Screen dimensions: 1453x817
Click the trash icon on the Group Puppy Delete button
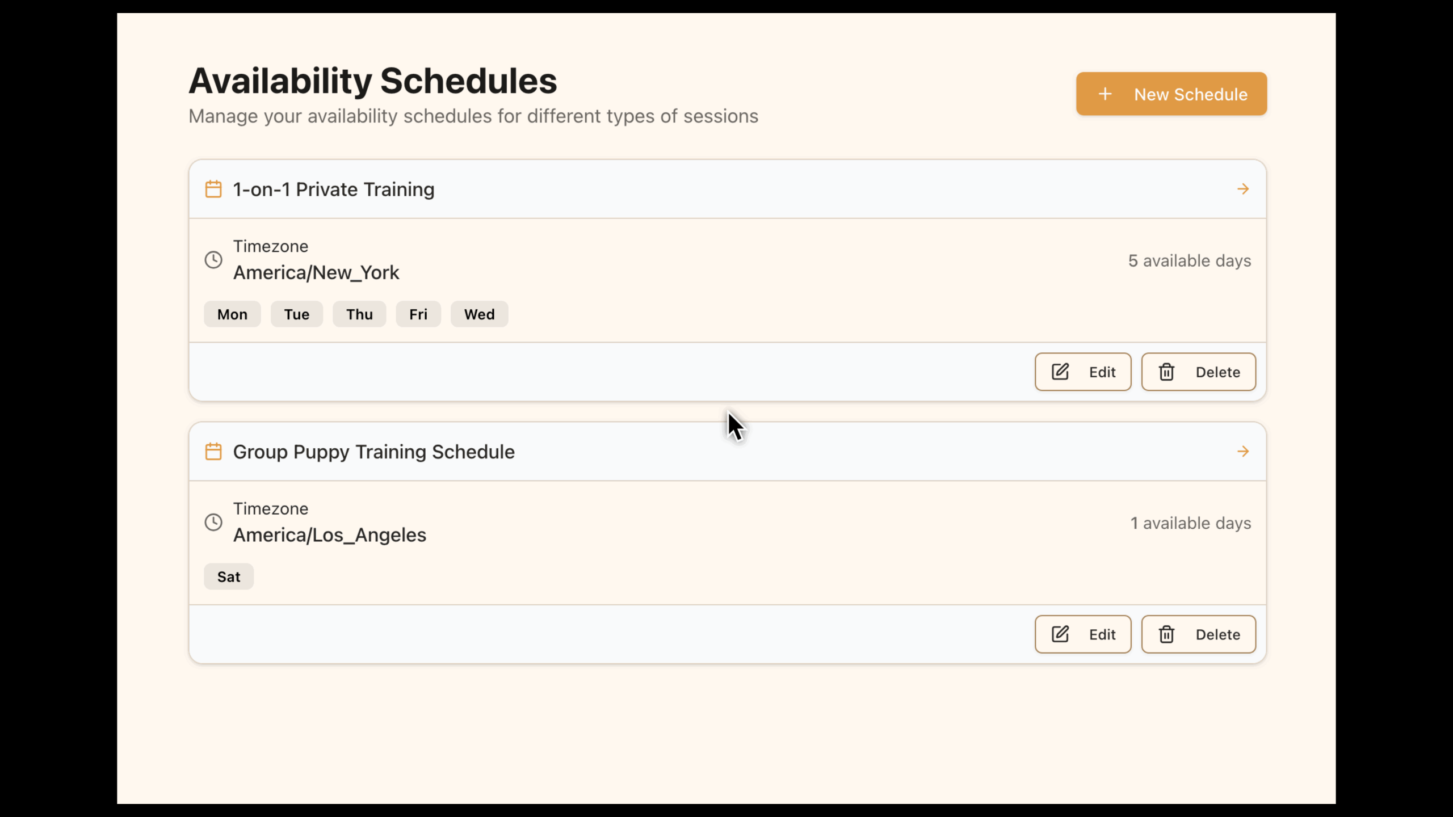click(x=1166, y=634)
